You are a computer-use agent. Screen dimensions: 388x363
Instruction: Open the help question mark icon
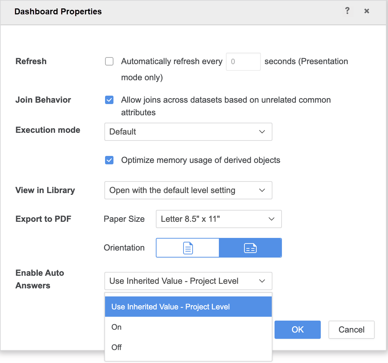(x=347, y=11)
